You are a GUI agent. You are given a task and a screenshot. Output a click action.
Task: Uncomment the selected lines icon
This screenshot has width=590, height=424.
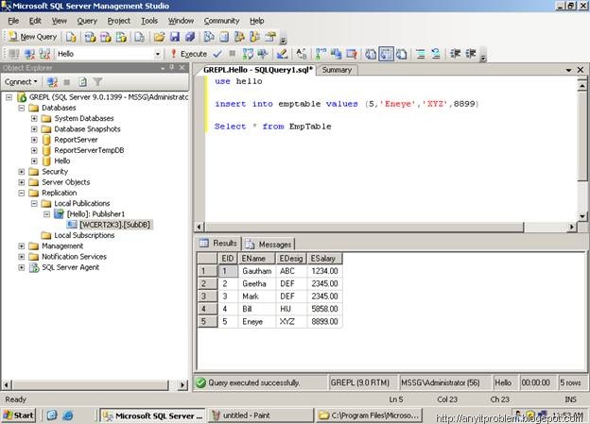pyautogui.click(x=436, y=54)
